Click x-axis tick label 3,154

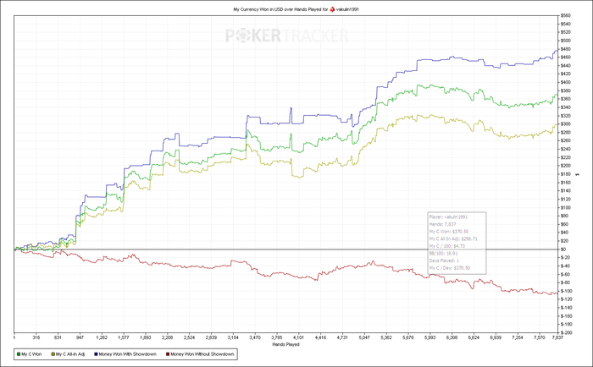click(x=233, y=337)
